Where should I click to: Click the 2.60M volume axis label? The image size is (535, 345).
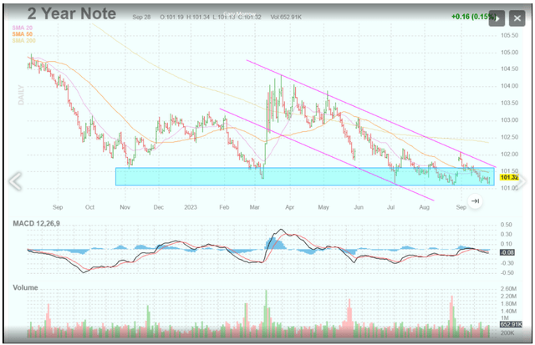[x=508, y=288]
